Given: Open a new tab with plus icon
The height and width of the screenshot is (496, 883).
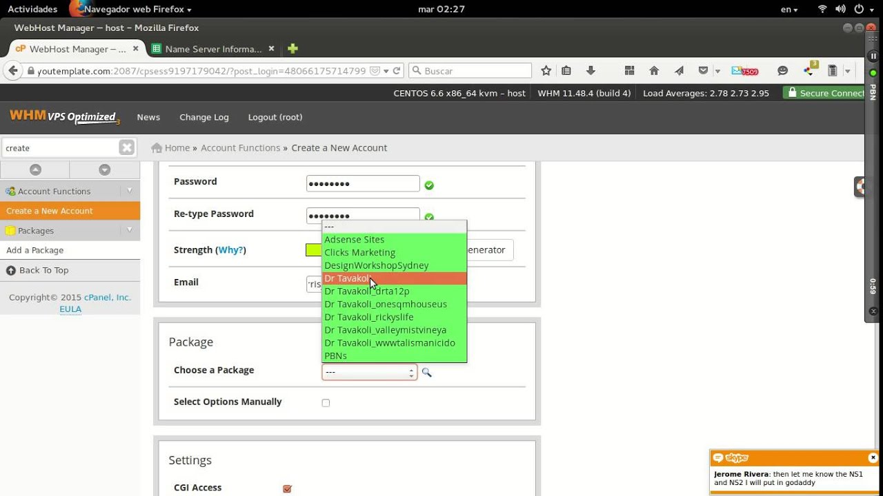Looking at the screenshot, I should [292, 49].
